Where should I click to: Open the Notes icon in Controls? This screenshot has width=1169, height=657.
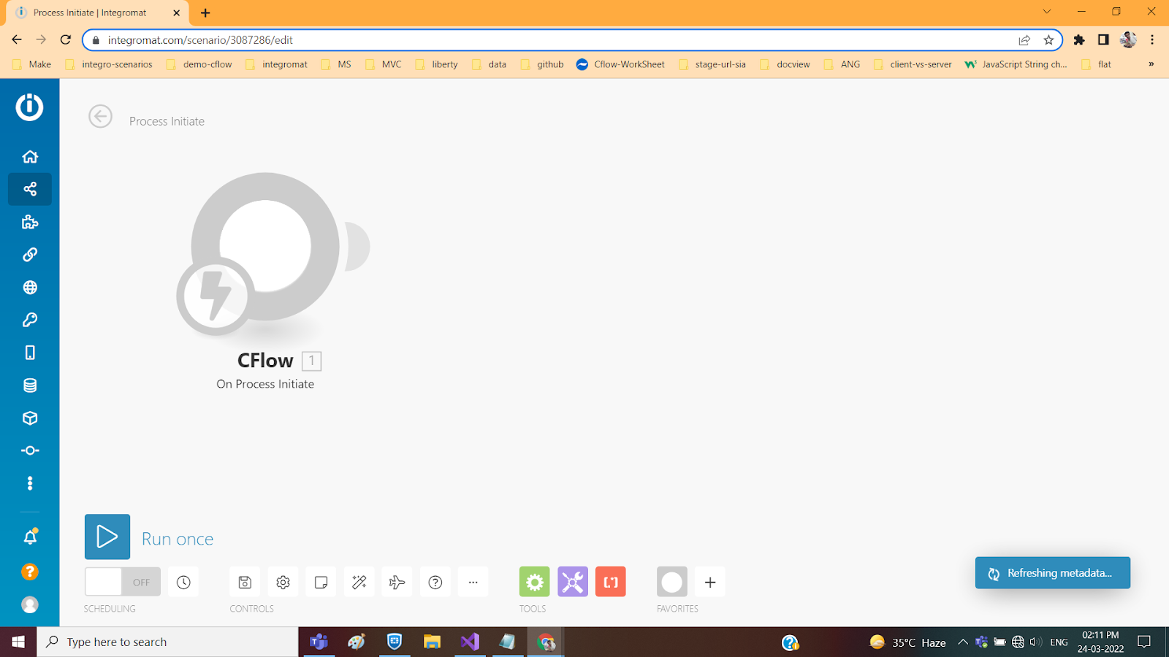pyautogui.click(x=321, y=582)
